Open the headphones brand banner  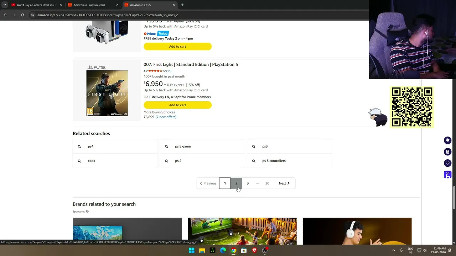tap(357, 231)
